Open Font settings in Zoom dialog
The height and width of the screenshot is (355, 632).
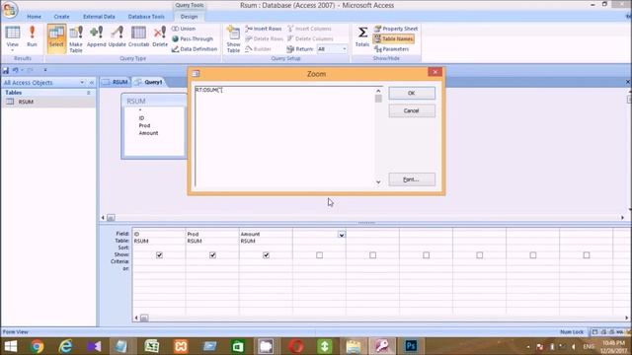412,179
